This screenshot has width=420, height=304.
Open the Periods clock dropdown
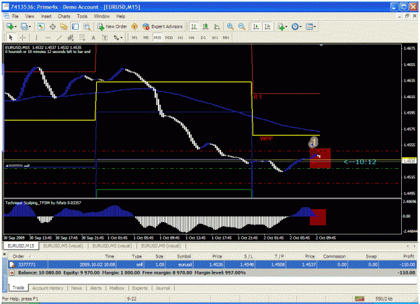[x=296, y=26]
